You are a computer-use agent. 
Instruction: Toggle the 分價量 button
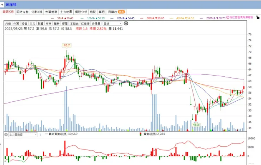(x=96, y=24)
